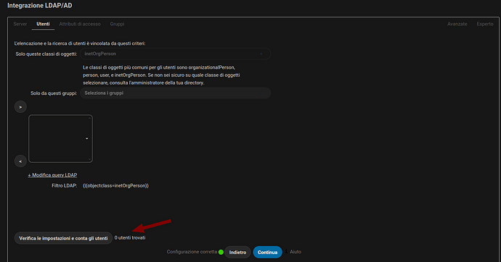Click the blue Continua button
The image size is (501, 262).
click(267, 252)
